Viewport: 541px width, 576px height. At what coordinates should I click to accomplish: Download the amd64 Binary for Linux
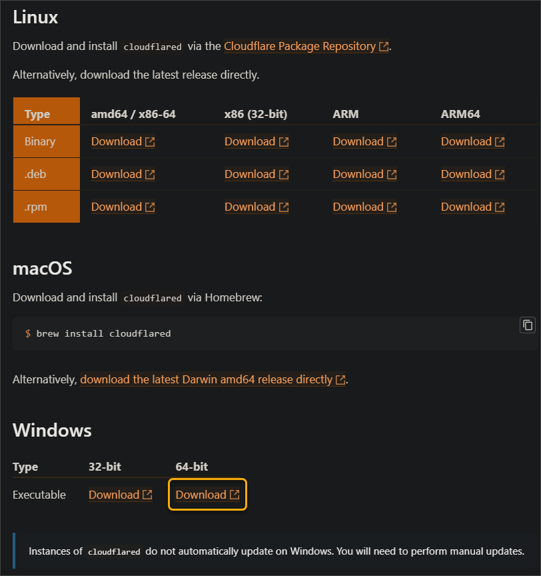(123, 141)
